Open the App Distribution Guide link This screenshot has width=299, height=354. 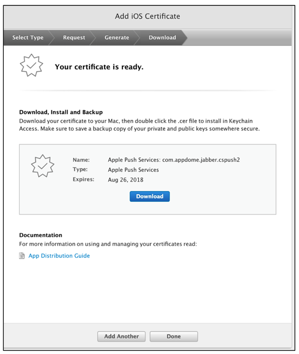coord(59,256)
